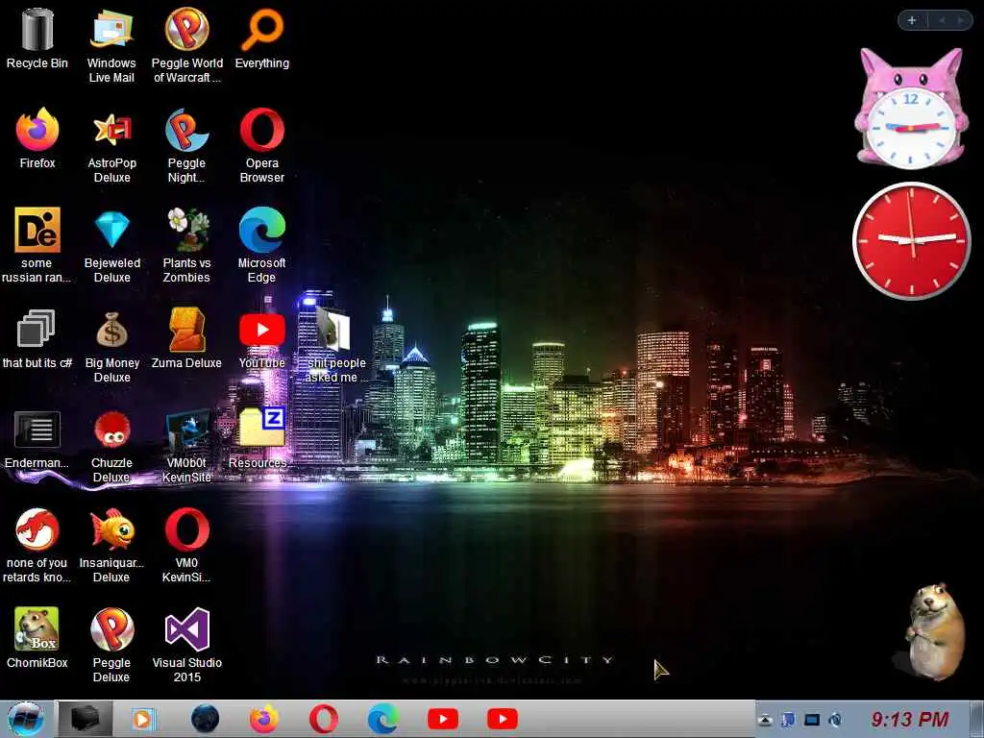Switch to the black box taskbar app
Viewport: 984px width, 738px height.
point(85,719)
